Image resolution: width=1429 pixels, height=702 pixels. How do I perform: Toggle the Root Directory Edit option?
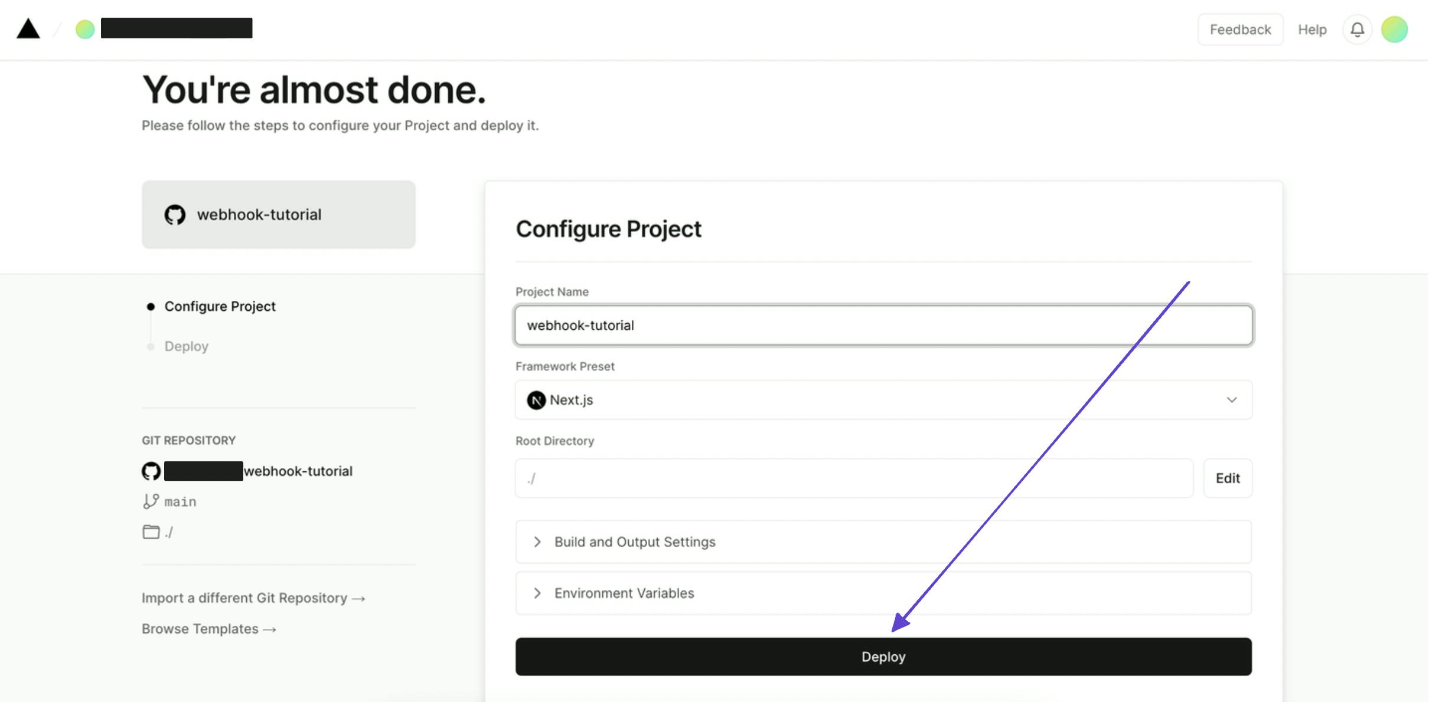tap(1228, 477)
